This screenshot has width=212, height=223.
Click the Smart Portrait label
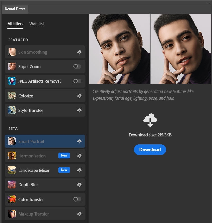click(31, 141)
